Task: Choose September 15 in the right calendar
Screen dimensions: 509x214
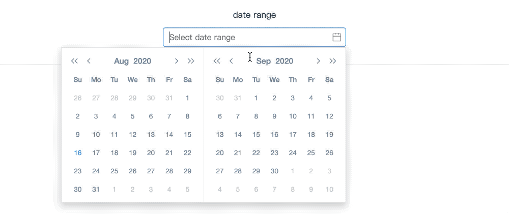Action: click(x=256, y=135)
